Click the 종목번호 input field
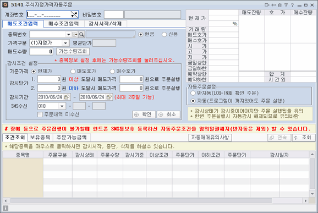 (x=48, y=35)
